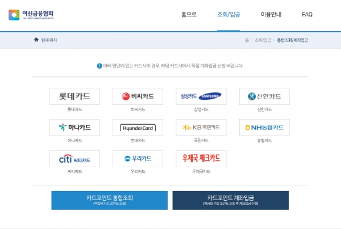Viewport: 341px width, 229px height.
Task: Select the 우리카드 logo card
Action: pyautogui.click(x=138, y=159)
